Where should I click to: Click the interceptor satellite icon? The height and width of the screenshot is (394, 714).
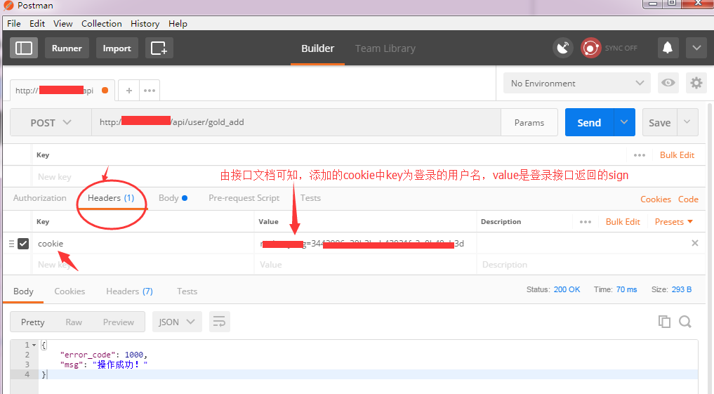pos(563,48)
